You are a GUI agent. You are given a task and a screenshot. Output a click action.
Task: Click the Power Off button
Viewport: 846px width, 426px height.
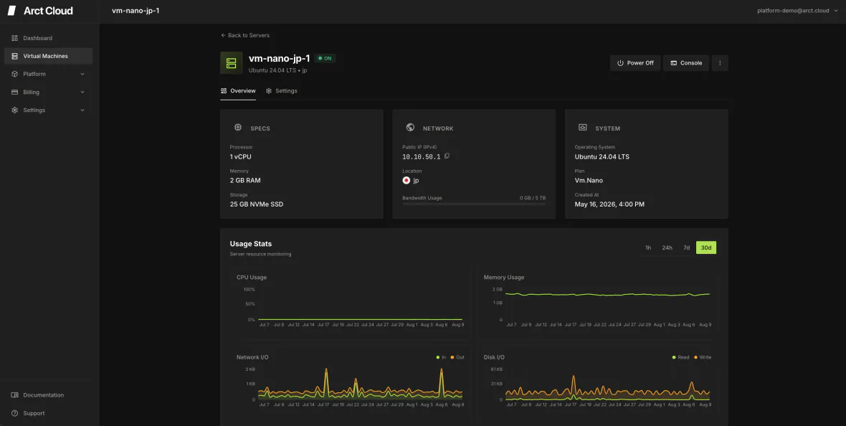(635, 63)
